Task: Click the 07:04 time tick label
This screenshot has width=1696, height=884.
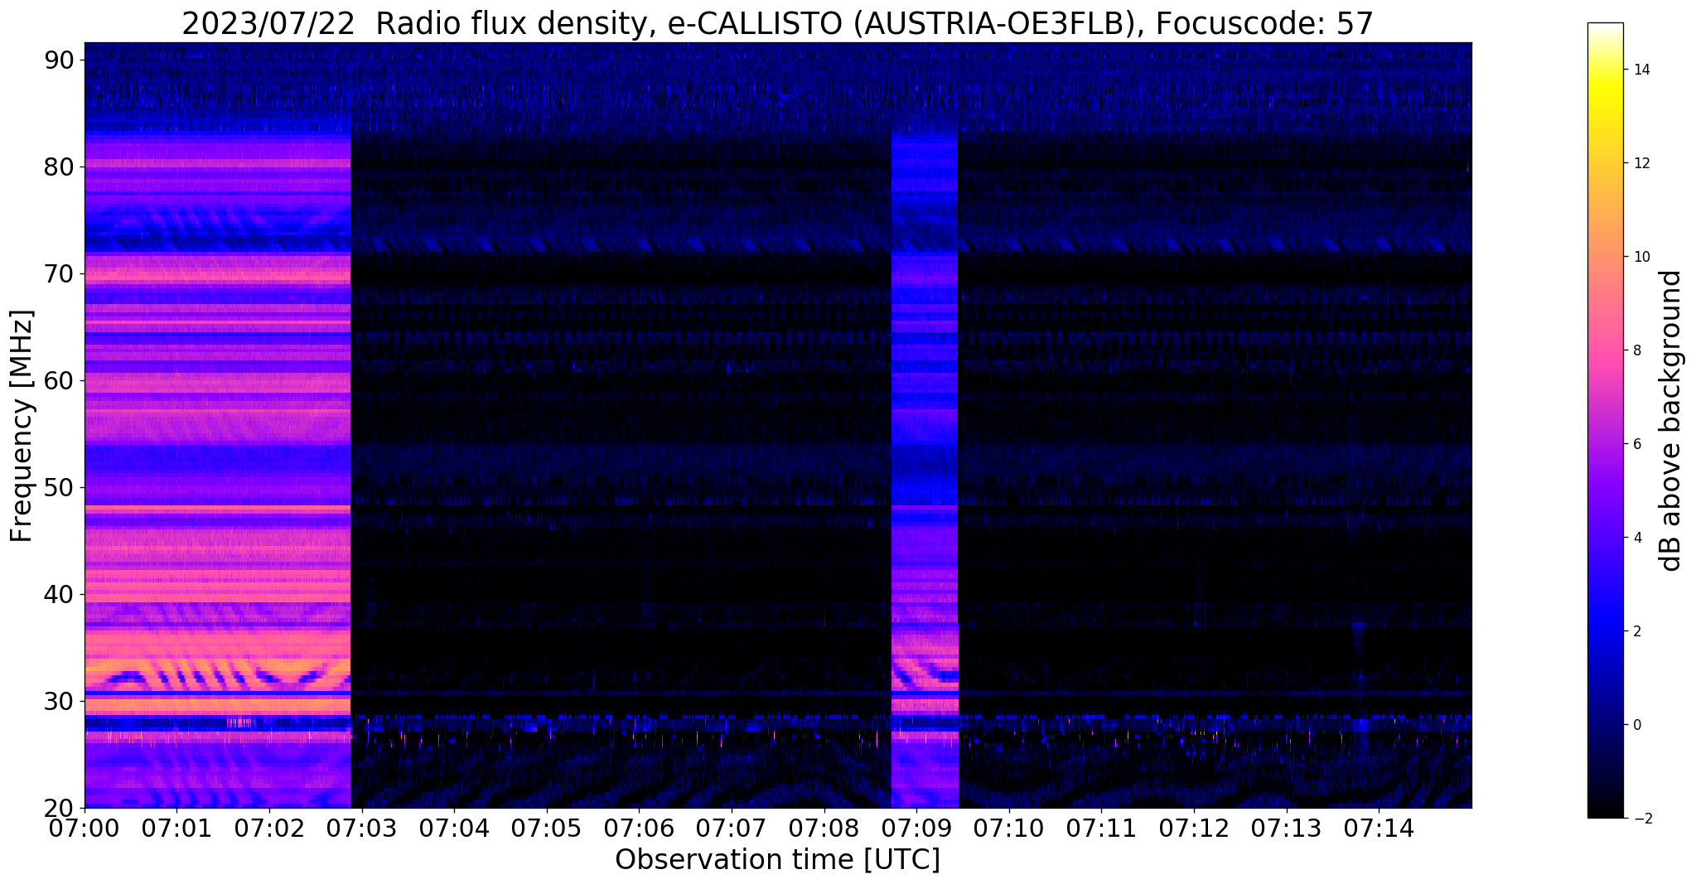Action: coord(454,828)
